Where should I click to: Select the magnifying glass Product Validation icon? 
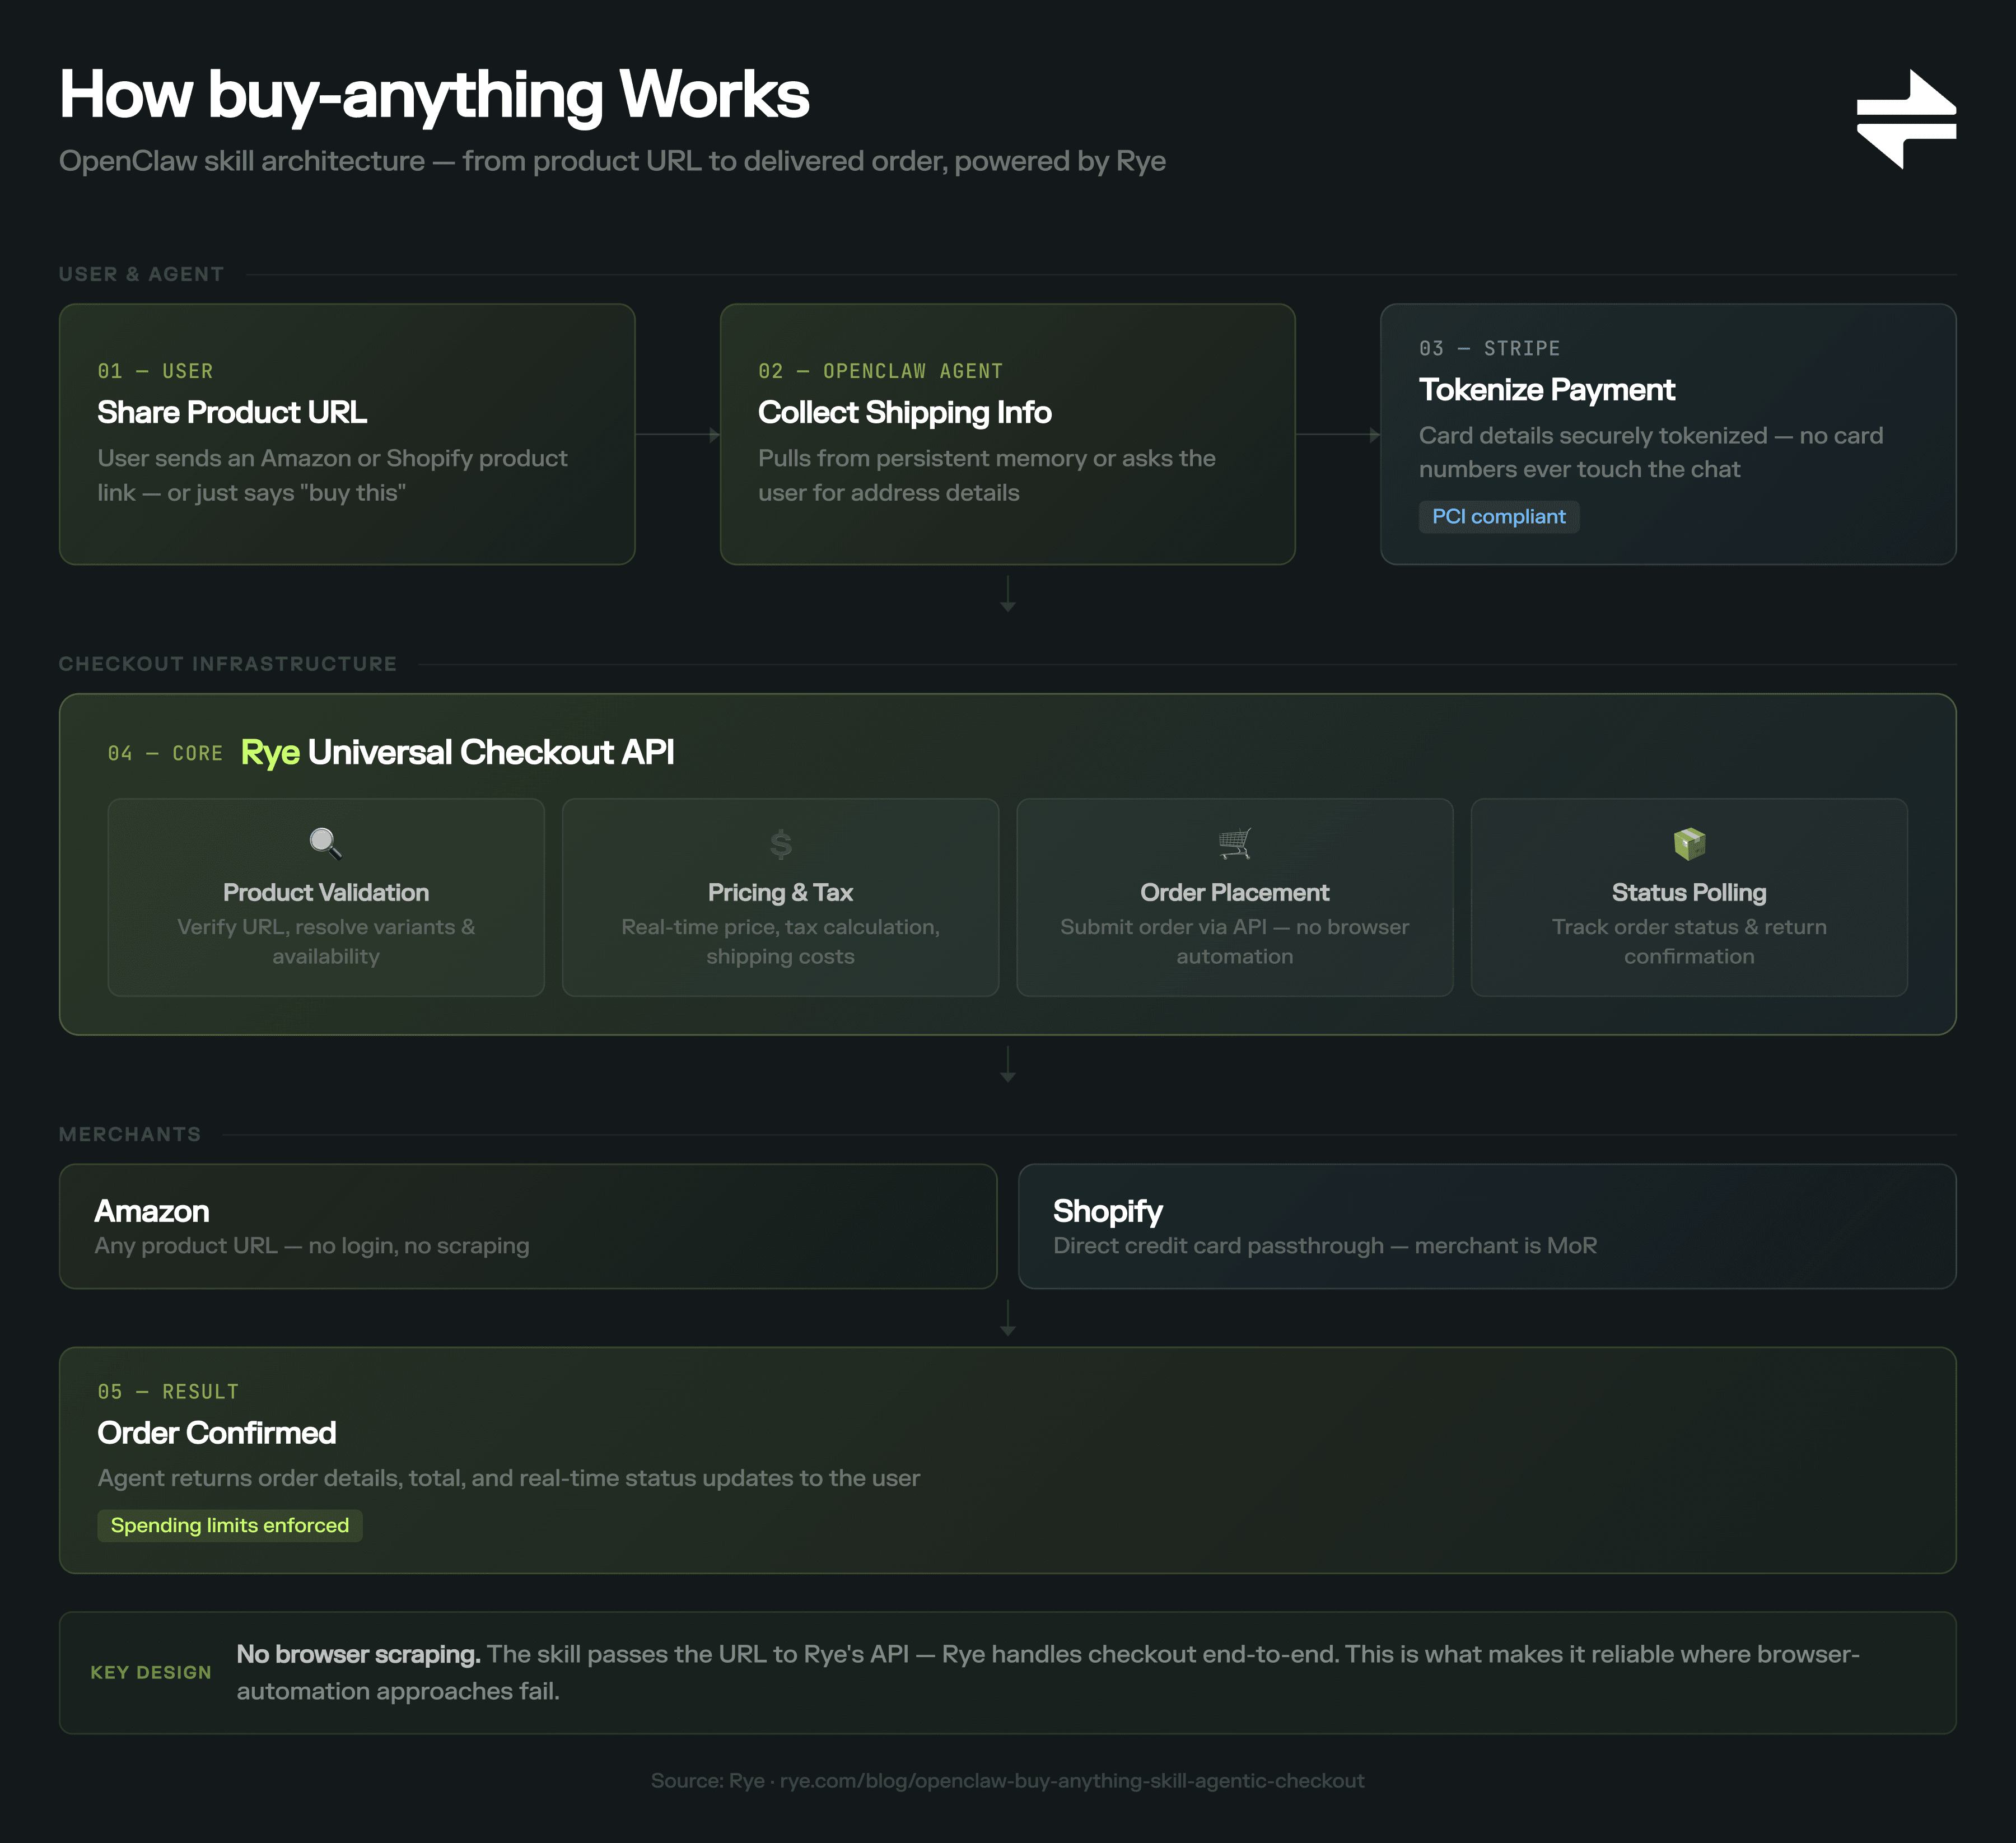pos(325,842)
